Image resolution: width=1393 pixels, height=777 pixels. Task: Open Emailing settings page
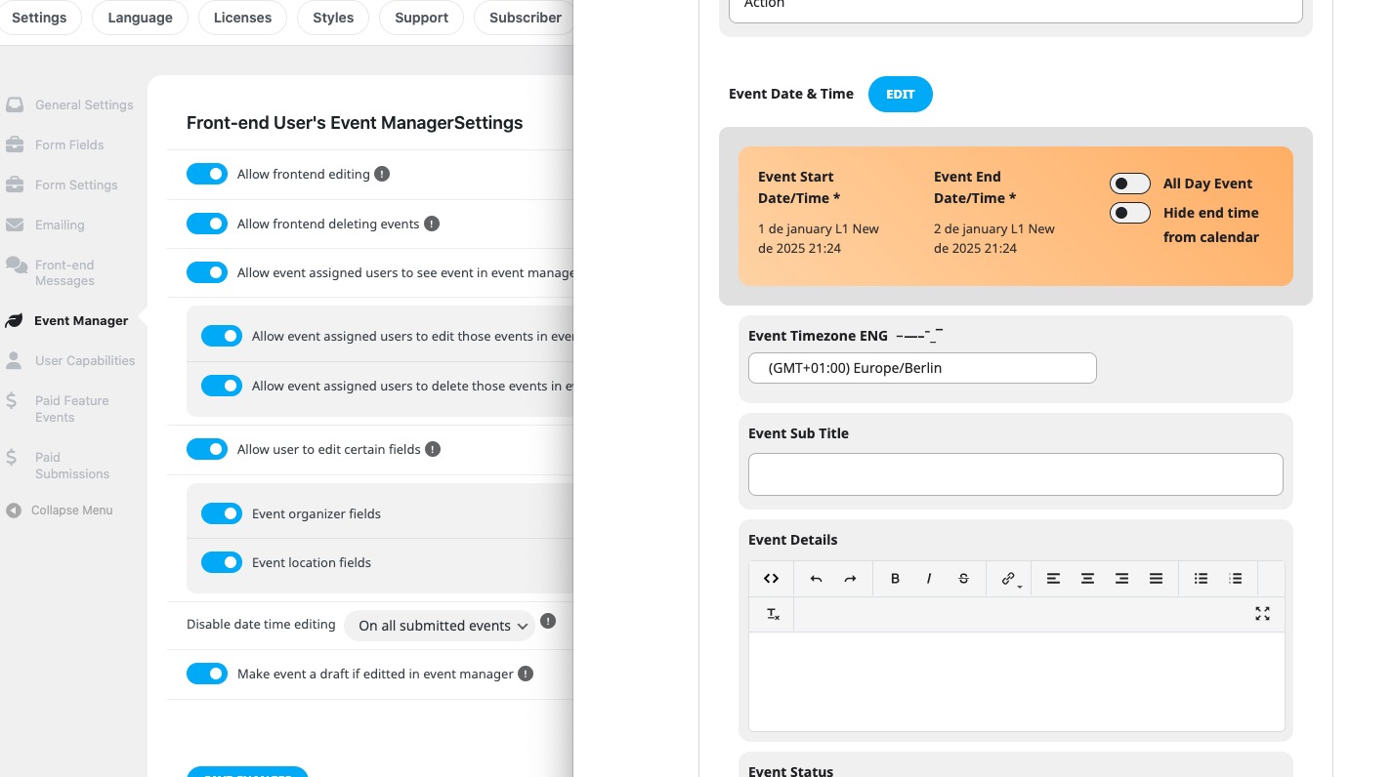pyautogui.click(x=60, y=225)
